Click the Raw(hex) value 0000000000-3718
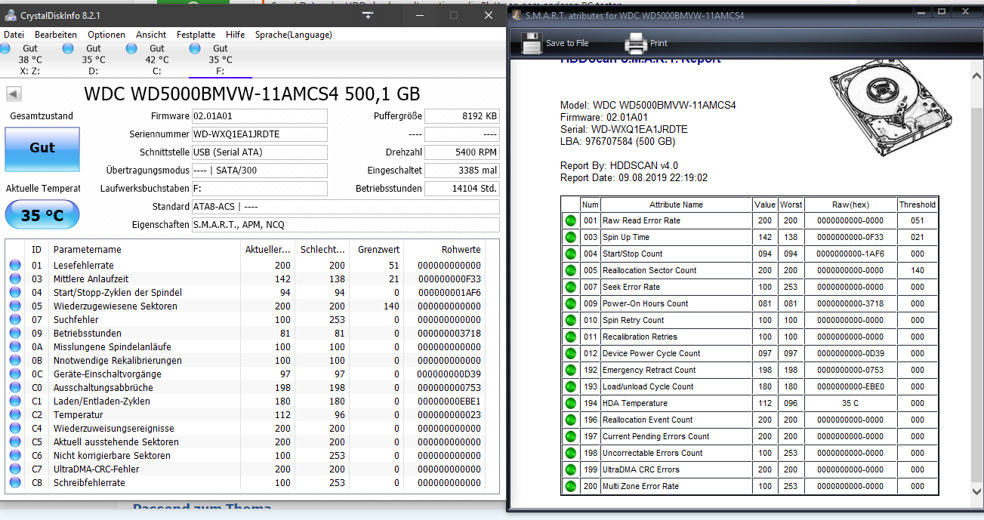The height and width of the screenshot is (520, 984). click(x=850, y=303)
